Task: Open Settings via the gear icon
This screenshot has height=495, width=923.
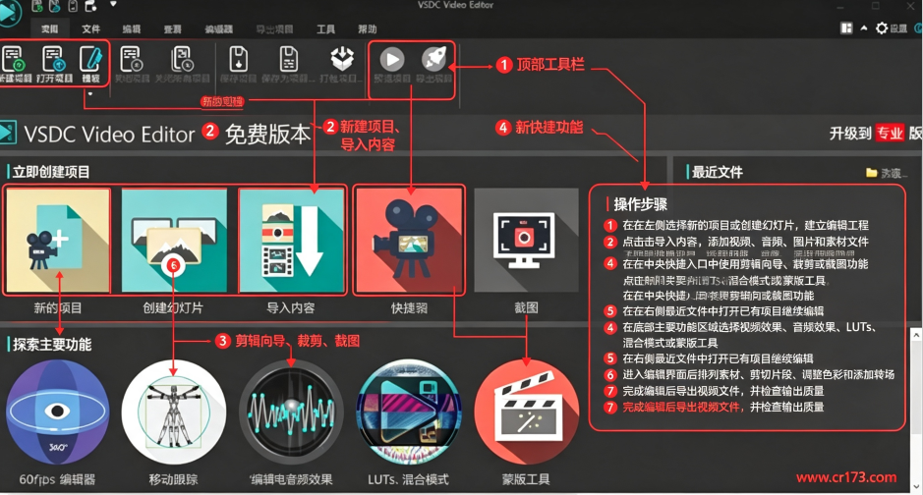Action: click(x=881, y=28)
